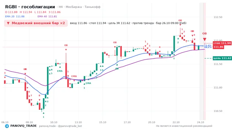Click the Telegram logo icon beside PANOVQ_TRADE

7,126
